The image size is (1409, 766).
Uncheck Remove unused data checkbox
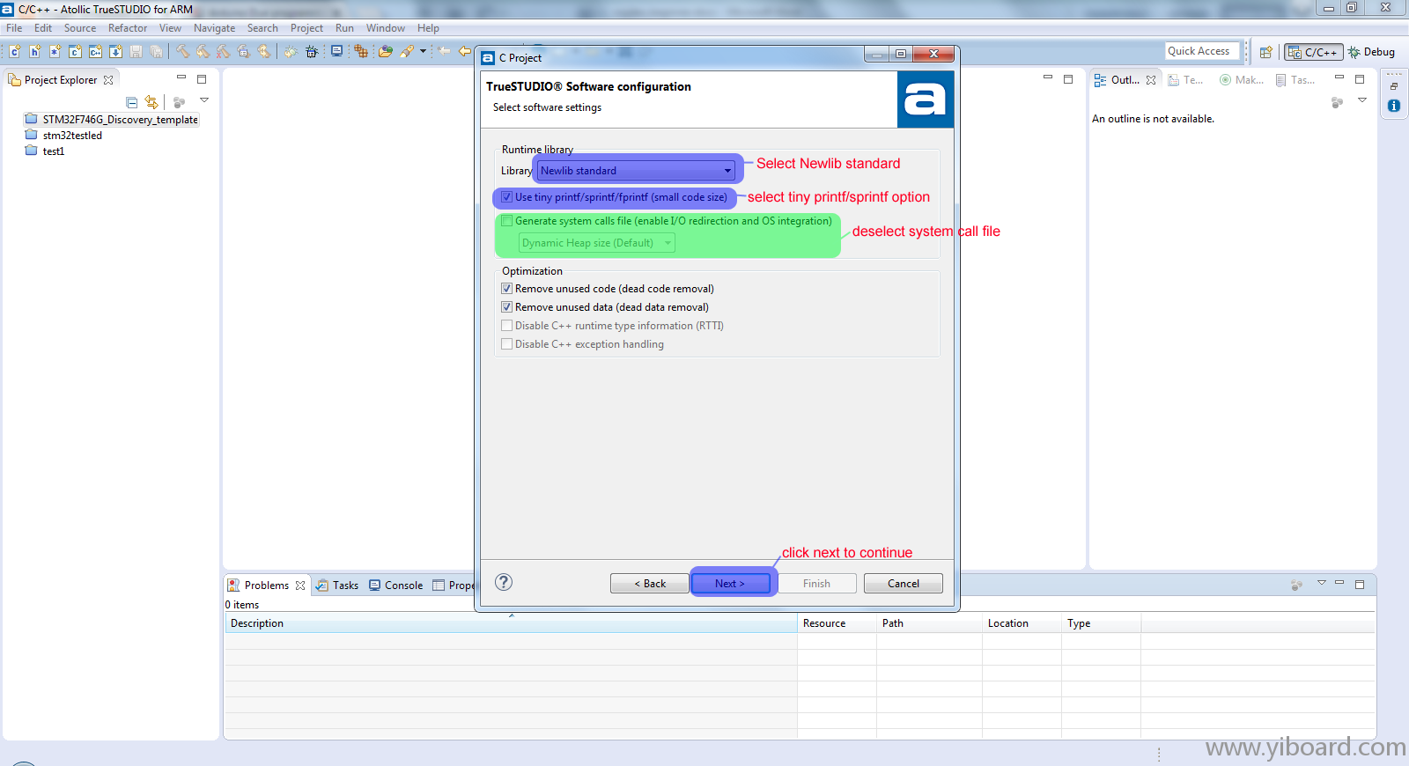click(506, 307)
